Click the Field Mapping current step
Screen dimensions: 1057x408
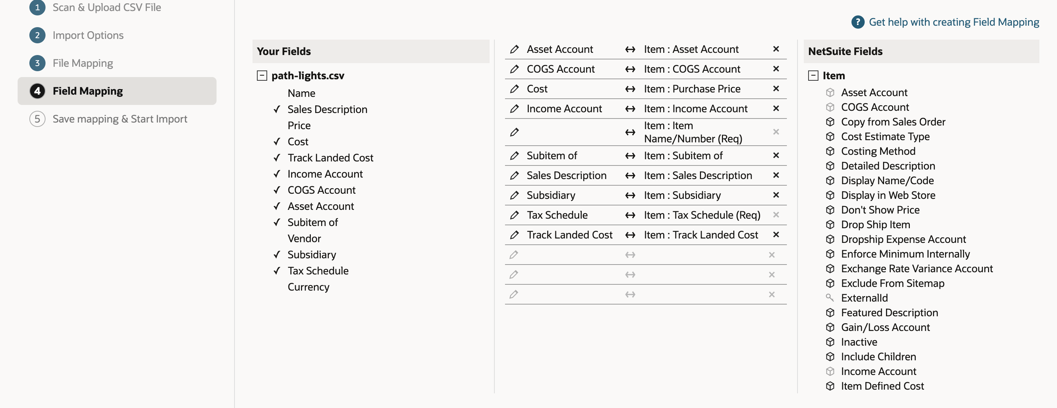coord(117,91)
